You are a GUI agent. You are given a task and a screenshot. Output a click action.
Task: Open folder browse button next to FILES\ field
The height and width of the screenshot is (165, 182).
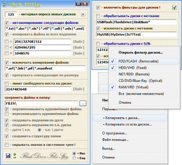coord(83,104)
